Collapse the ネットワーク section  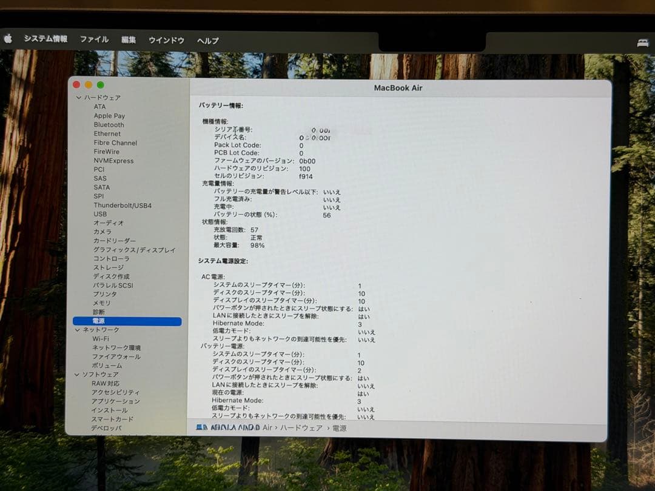pos(79,330)
